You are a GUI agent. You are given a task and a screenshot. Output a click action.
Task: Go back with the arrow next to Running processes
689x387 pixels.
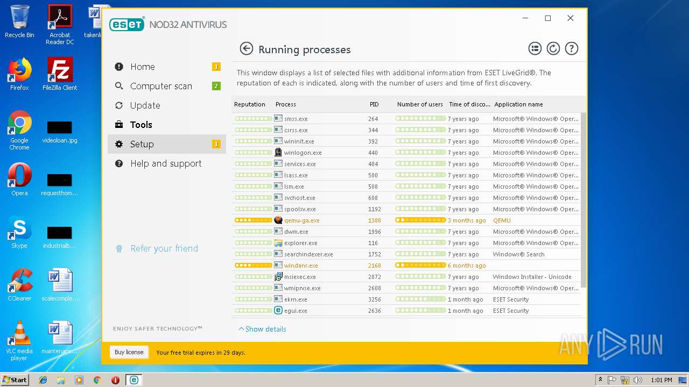tap(246, 49)
